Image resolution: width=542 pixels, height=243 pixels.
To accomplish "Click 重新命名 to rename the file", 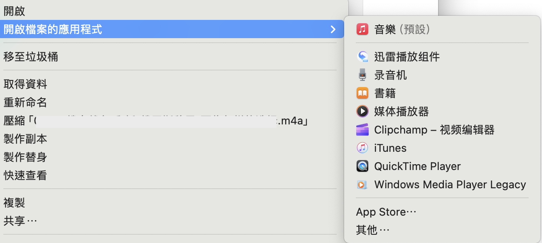I will 25,102.
